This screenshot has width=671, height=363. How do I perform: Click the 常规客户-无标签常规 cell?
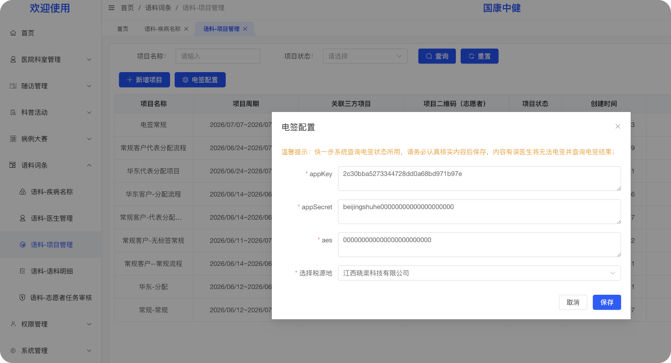[154, 240]
